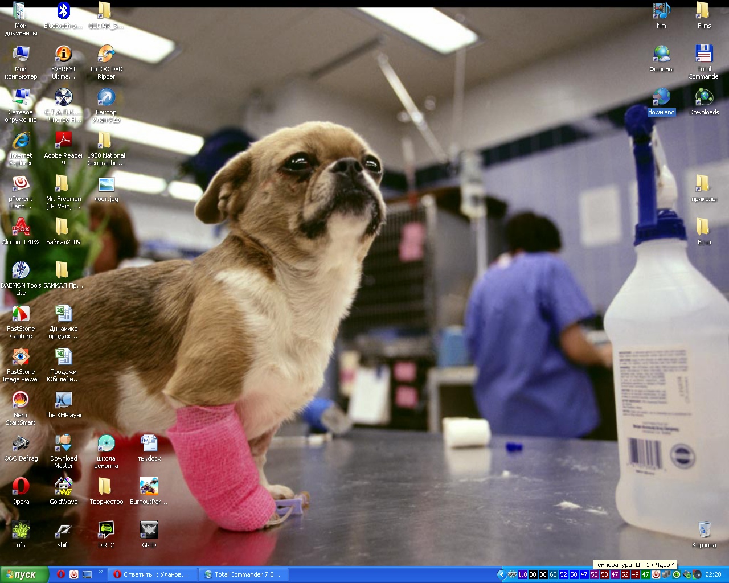Open the Динамика продаж Excel file

click(x=63, y=322)
